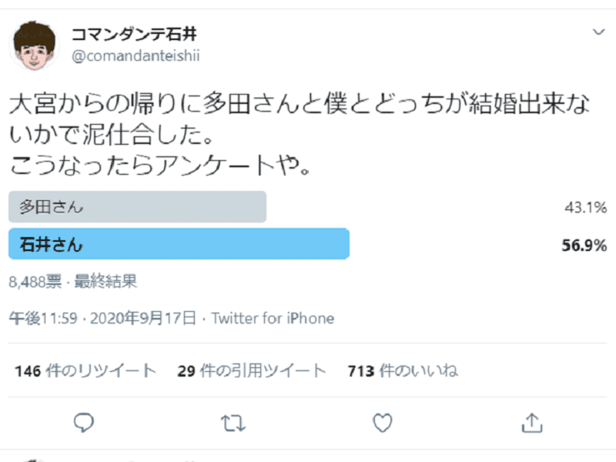Click the 43.1% poll percentage
616x462 pixels.
click(586, 207)
